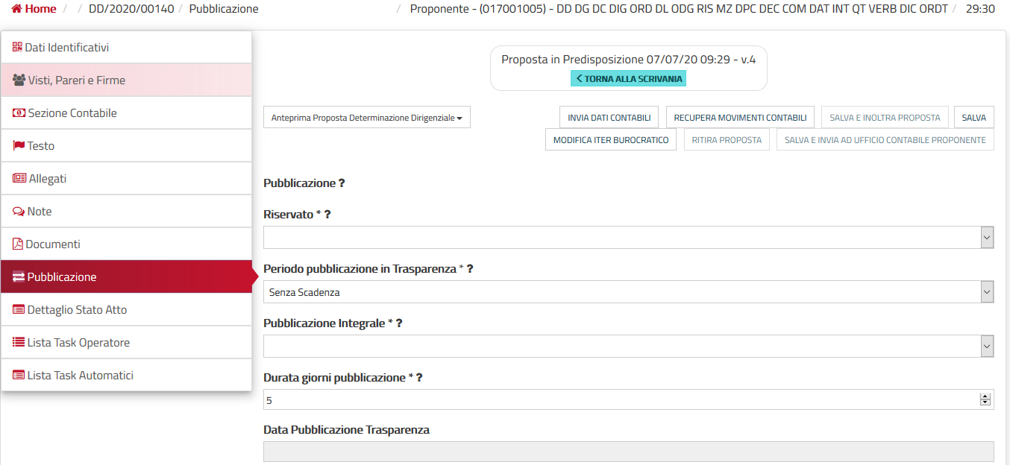Click help icon beside Durata giorni pubblicazione

(x=419, y=378)
